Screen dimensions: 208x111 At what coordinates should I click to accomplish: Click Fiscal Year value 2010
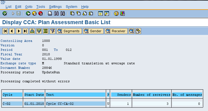tap(46, 54)
